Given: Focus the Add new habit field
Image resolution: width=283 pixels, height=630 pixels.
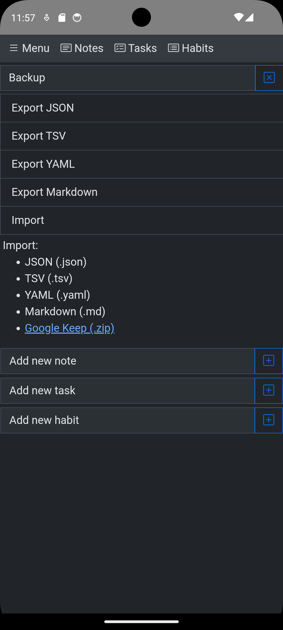Looking at the screenshot, I should coord(128,420).
